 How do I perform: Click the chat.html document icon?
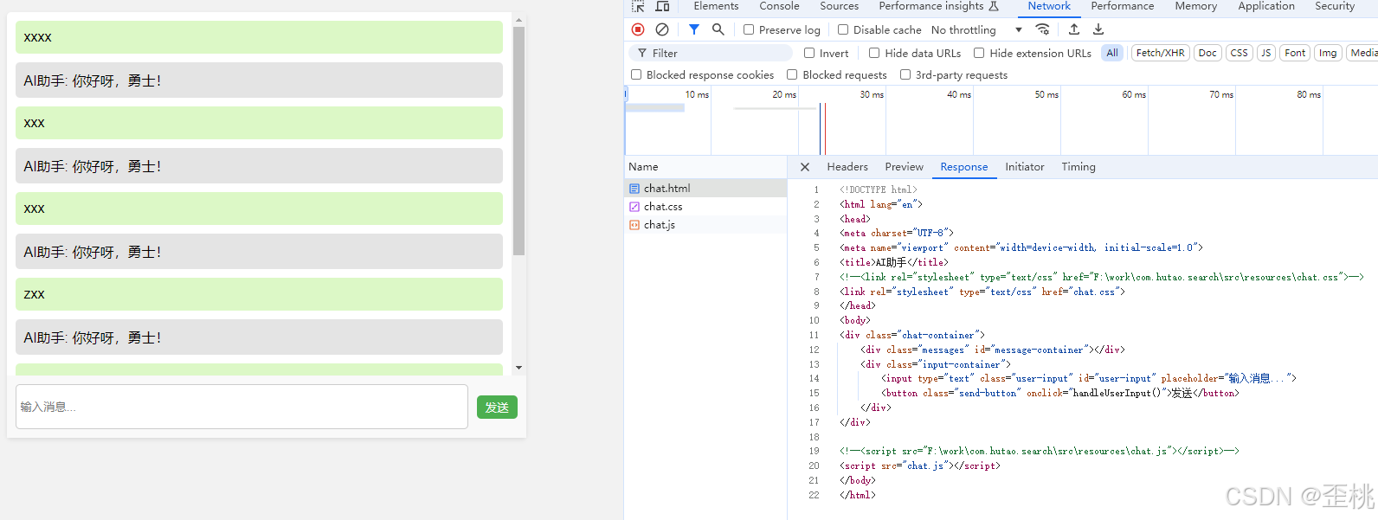point(634,189)
